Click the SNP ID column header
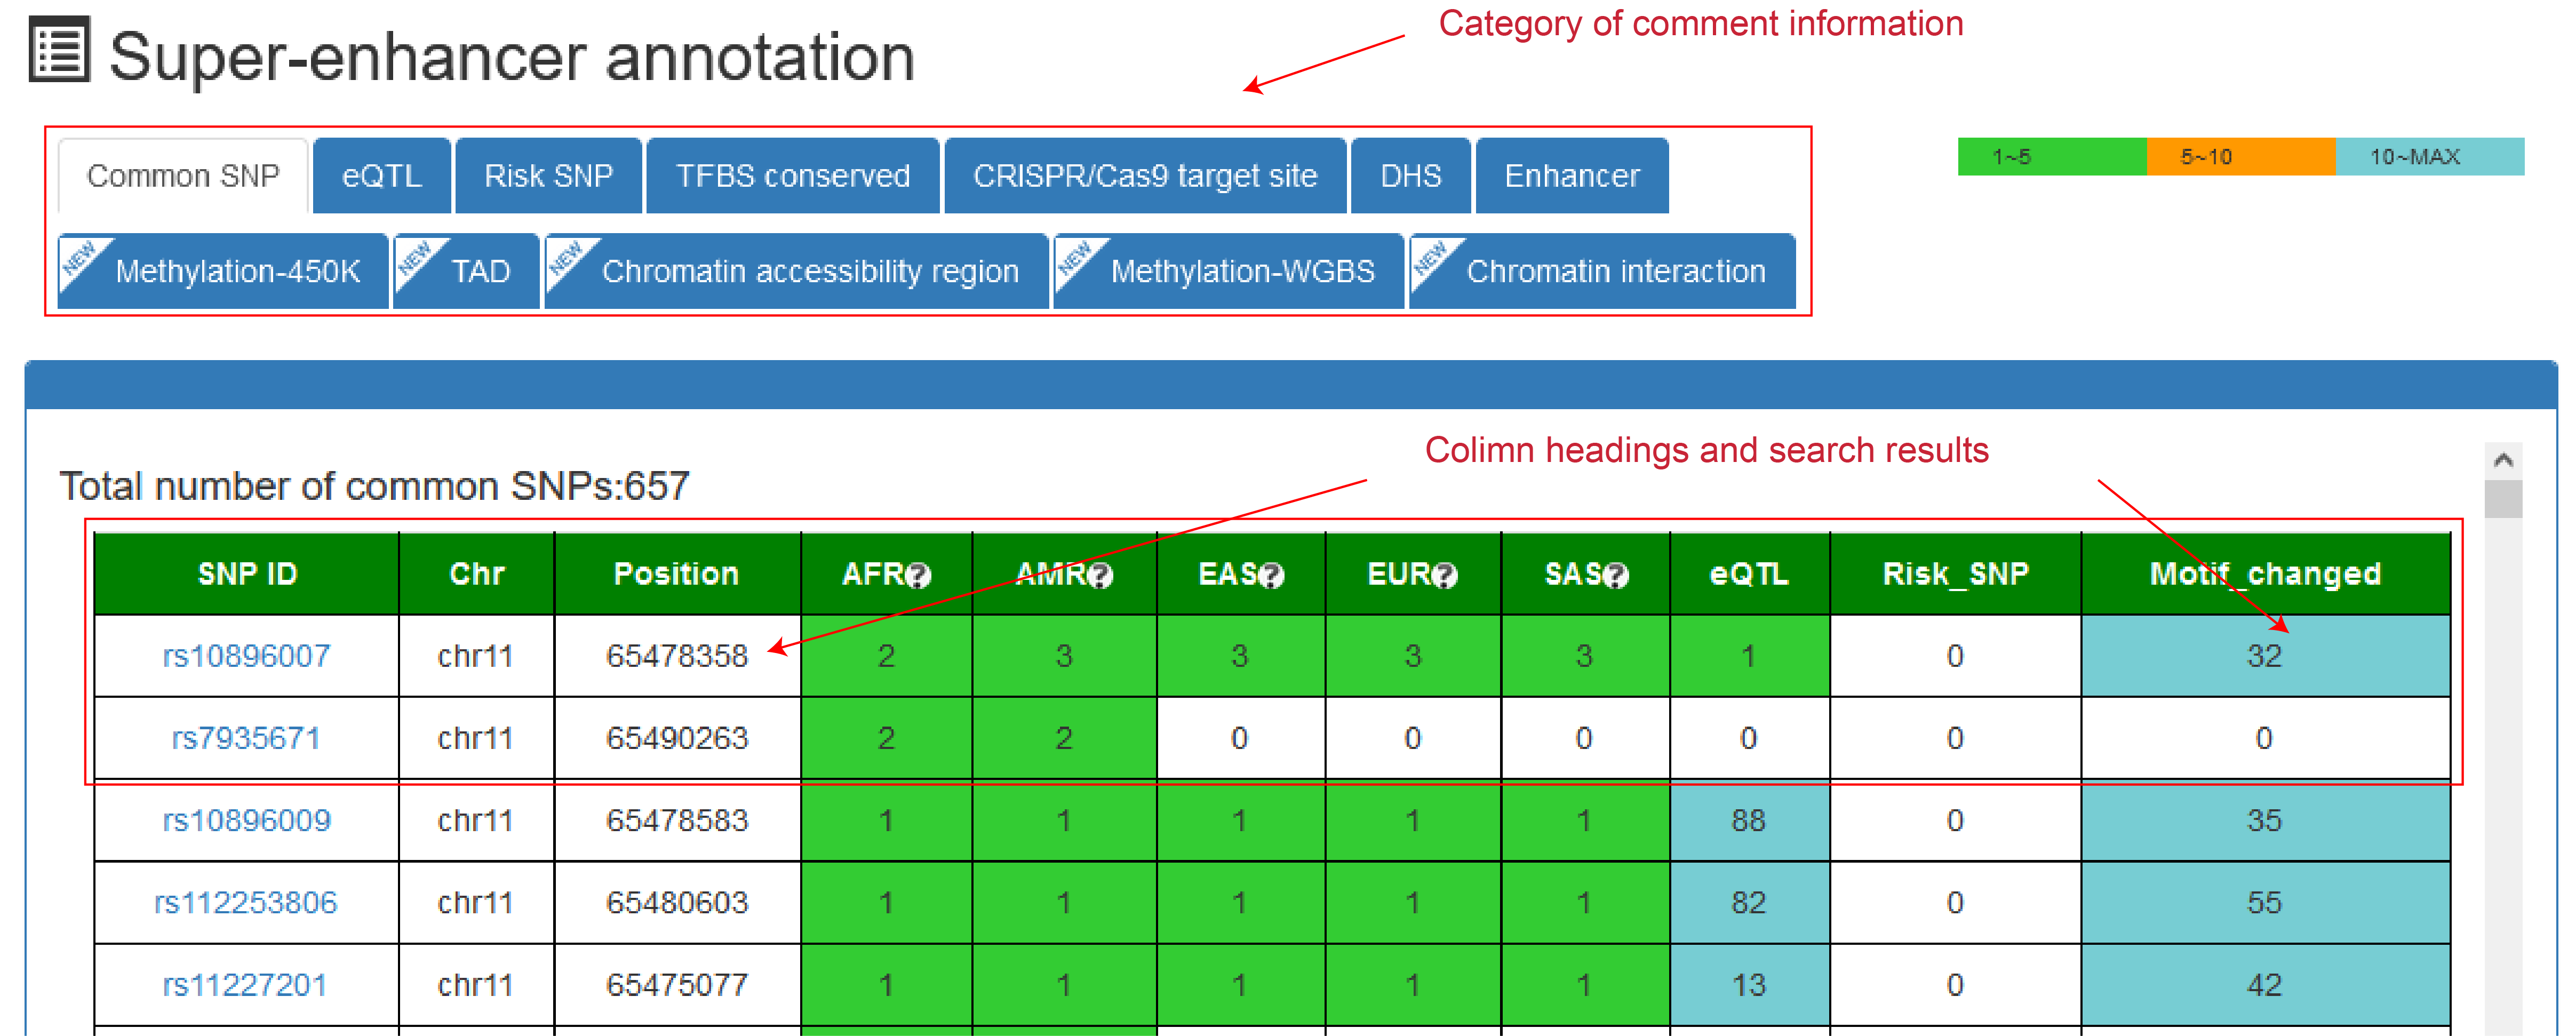This screenshot has width=2576, height=1036. [x=247, y=574]
